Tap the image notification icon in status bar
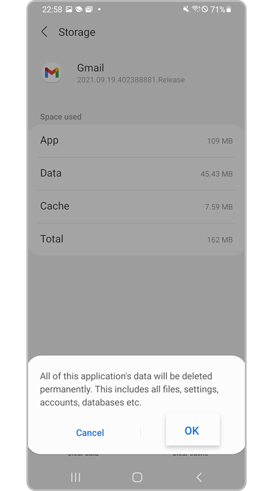This screenshot has height=491, width=273. point(69,10)
